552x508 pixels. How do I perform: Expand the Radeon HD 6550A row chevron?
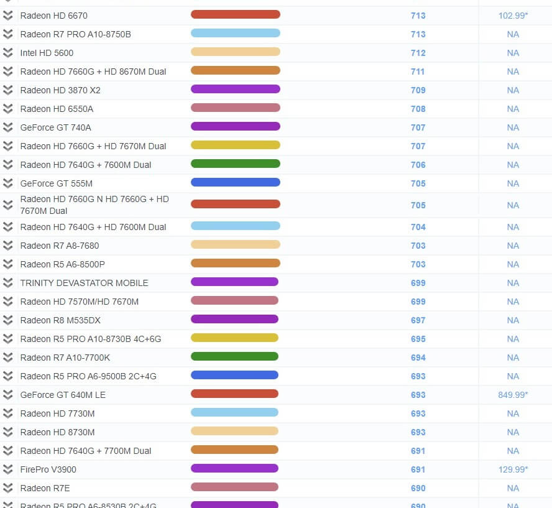(x=7, y=109)
